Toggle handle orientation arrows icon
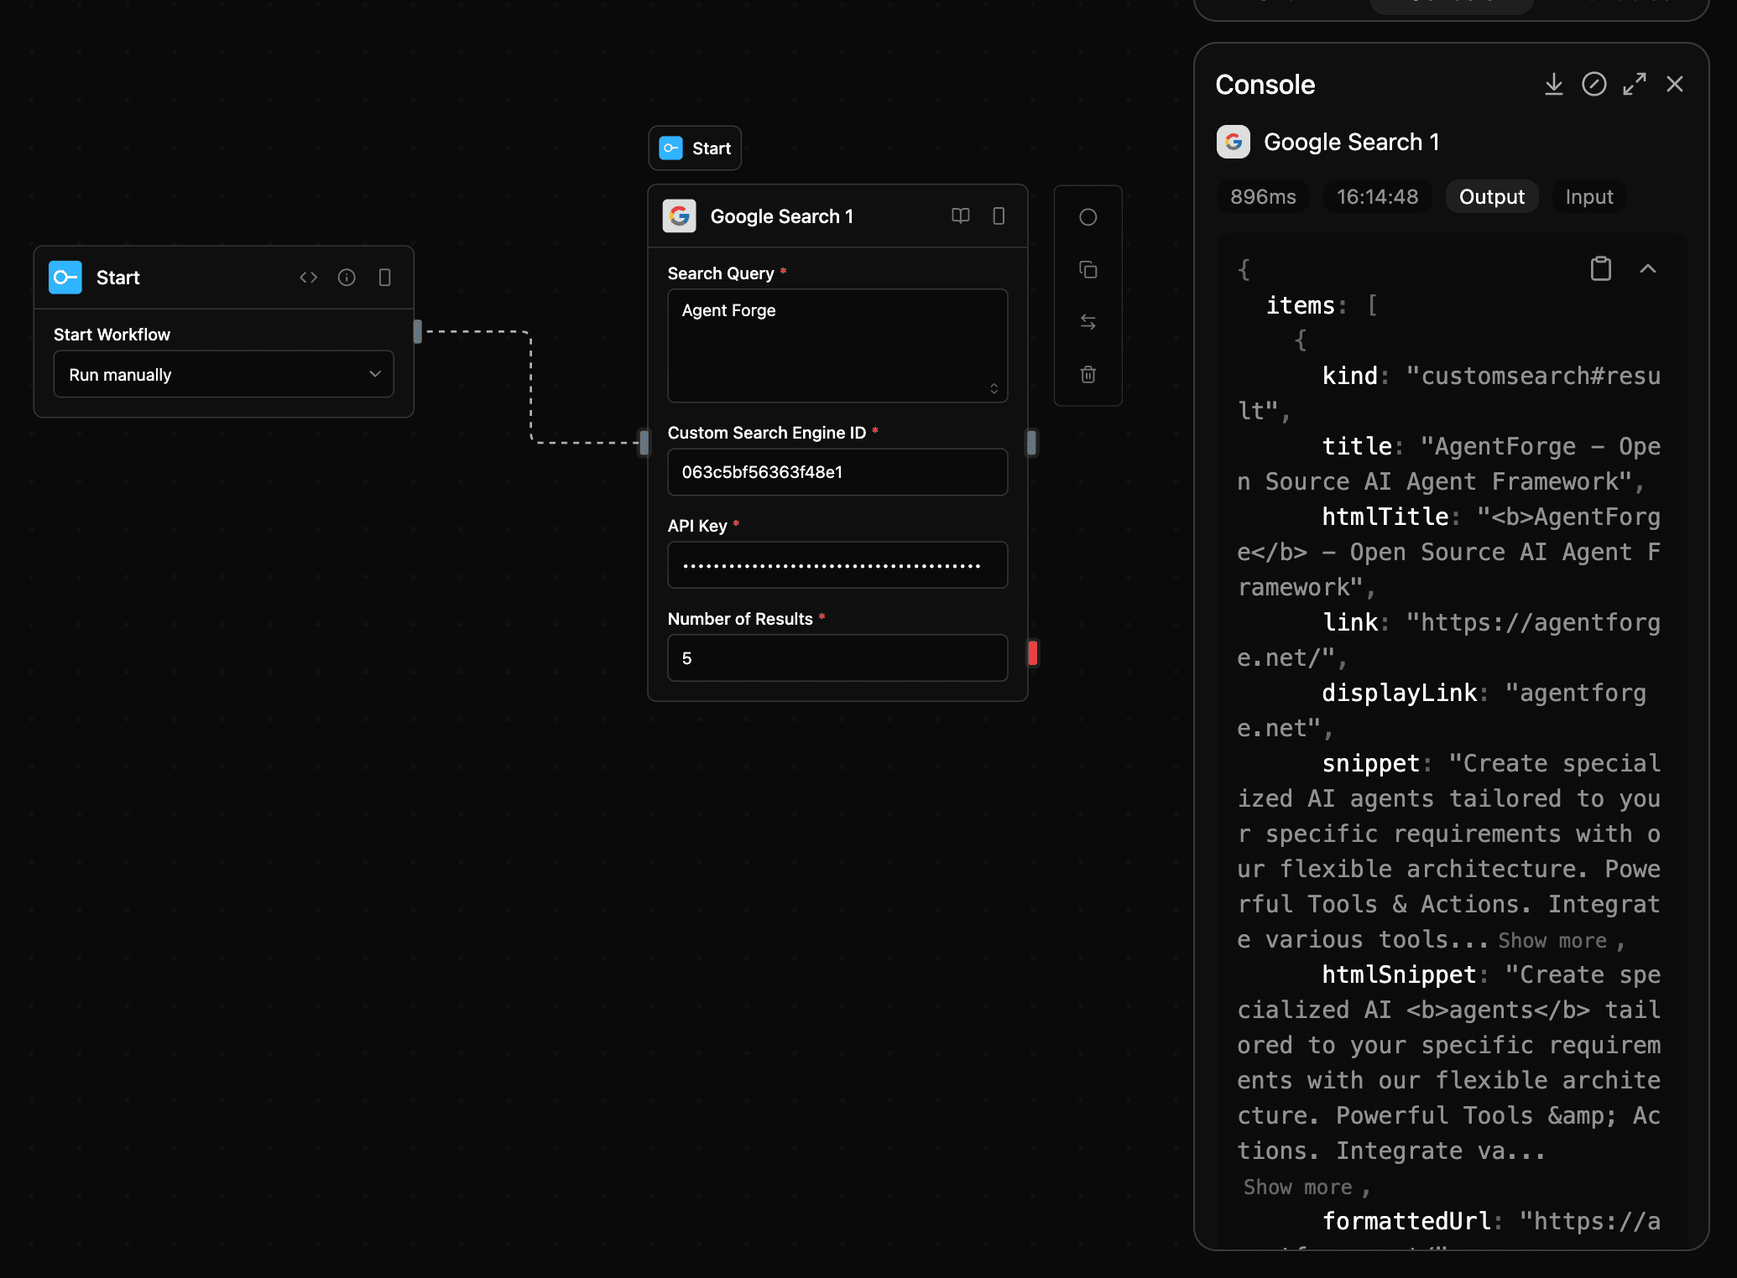 click(1088, 322)
